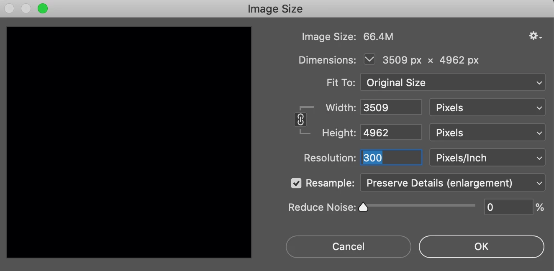This screenshot has width=554, height=271.
Task: Click the Image Size dialog title bar
Action: 275,8
